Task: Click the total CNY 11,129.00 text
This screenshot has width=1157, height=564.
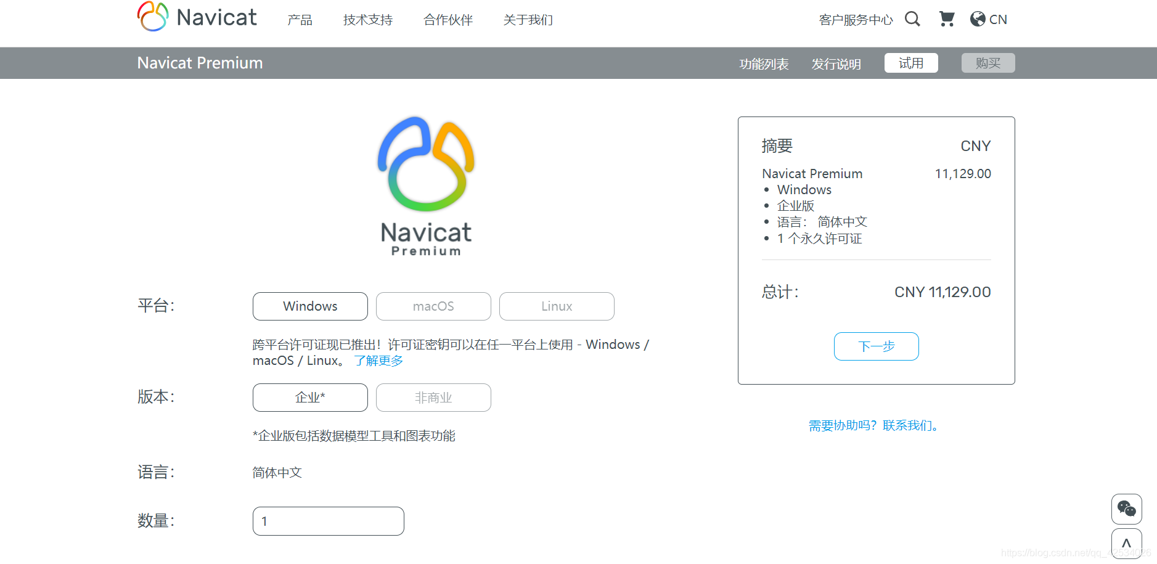Action: pyautogui.click(x=942, y=292)
